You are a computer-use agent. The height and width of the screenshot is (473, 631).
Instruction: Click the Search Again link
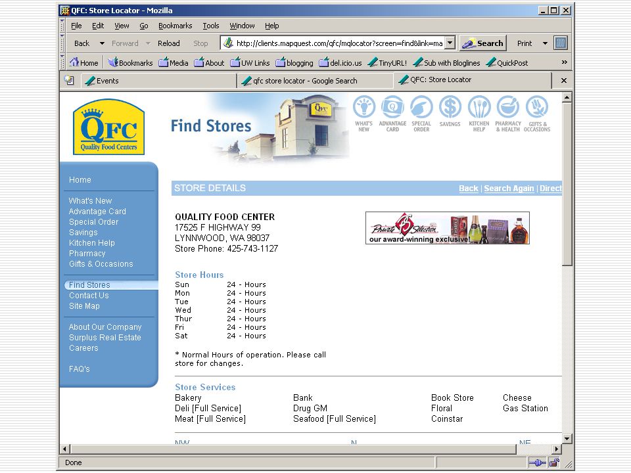coord(509,189)
